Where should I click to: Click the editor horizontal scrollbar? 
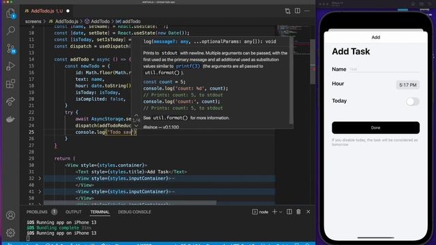click(130, 203)
